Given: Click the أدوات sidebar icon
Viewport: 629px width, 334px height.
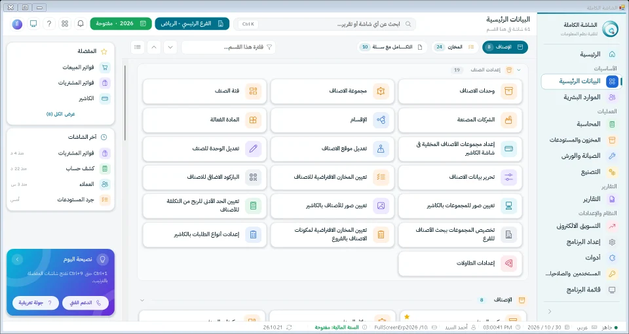Looking at the screenshot, I should coord(612,258).
